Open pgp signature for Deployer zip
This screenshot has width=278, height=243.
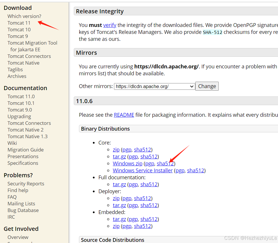(127, 198)
